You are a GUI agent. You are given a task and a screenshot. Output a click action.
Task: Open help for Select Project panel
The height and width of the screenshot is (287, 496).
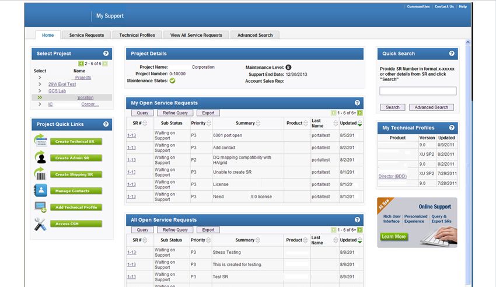point(106,54)
